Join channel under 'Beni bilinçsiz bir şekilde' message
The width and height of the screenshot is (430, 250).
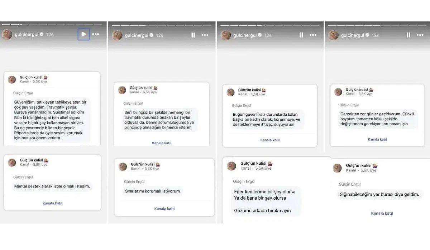162,143
